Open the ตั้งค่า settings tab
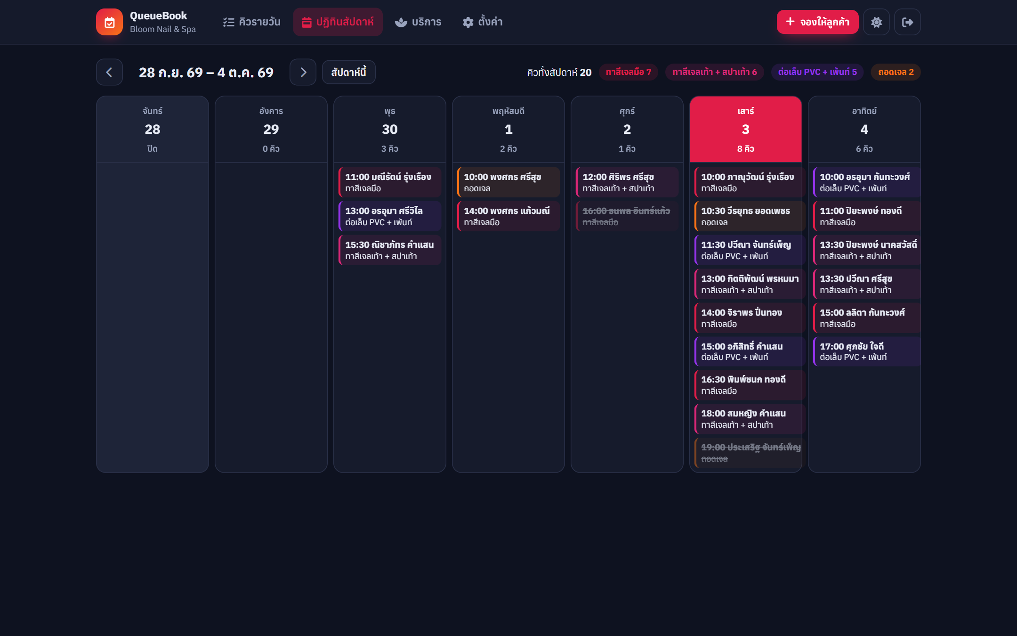1017x636 pixels. click(x=483, y=22)
